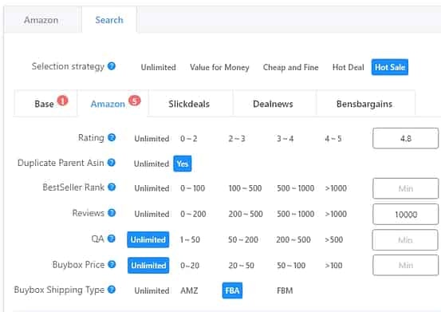Click the red badge on Base tab
Screen dimensions: 441x312
point(63,101)
